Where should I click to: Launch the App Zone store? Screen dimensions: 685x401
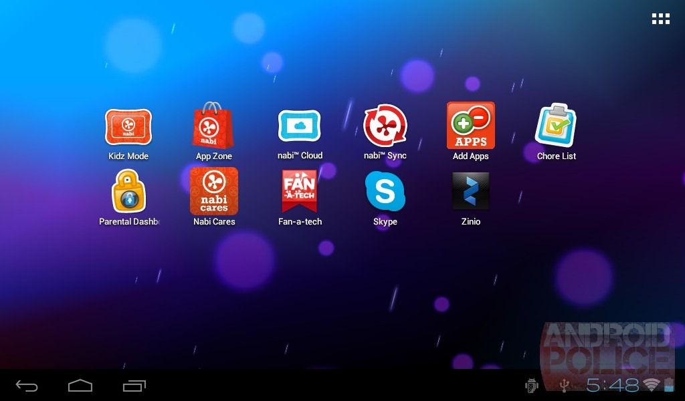[213, 127]
